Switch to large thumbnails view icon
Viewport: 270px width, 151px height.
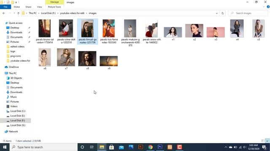click(267, 141)
